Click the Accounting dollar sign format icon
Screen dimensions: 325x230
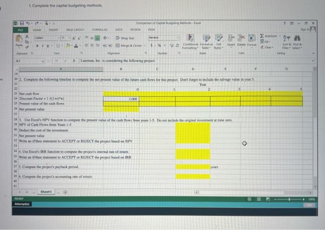pyautogui.click(x=152, y=45)
